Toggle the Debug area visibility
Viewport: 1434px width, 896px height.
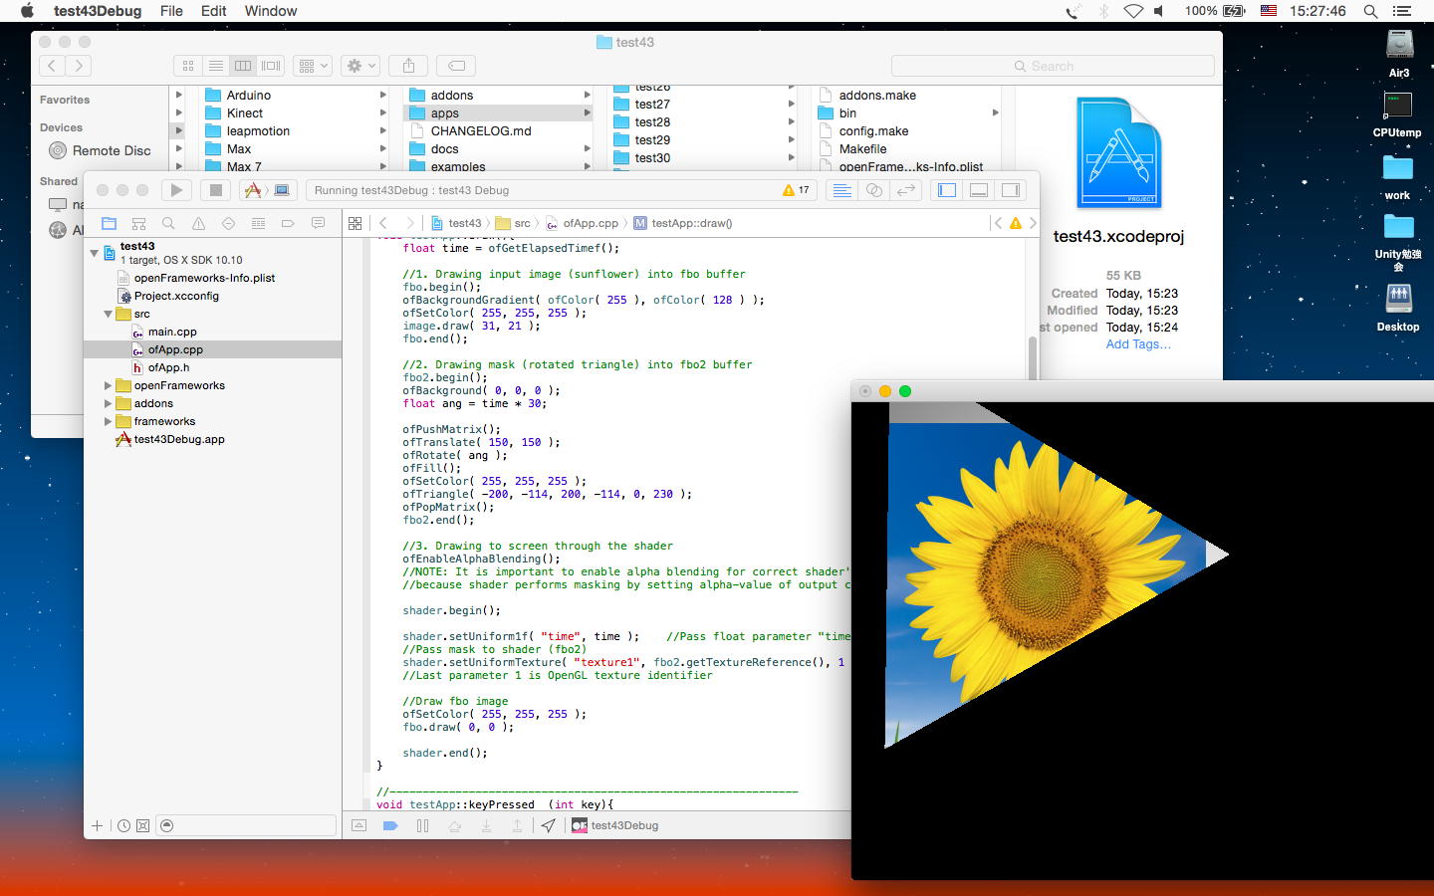coord(979,190)
